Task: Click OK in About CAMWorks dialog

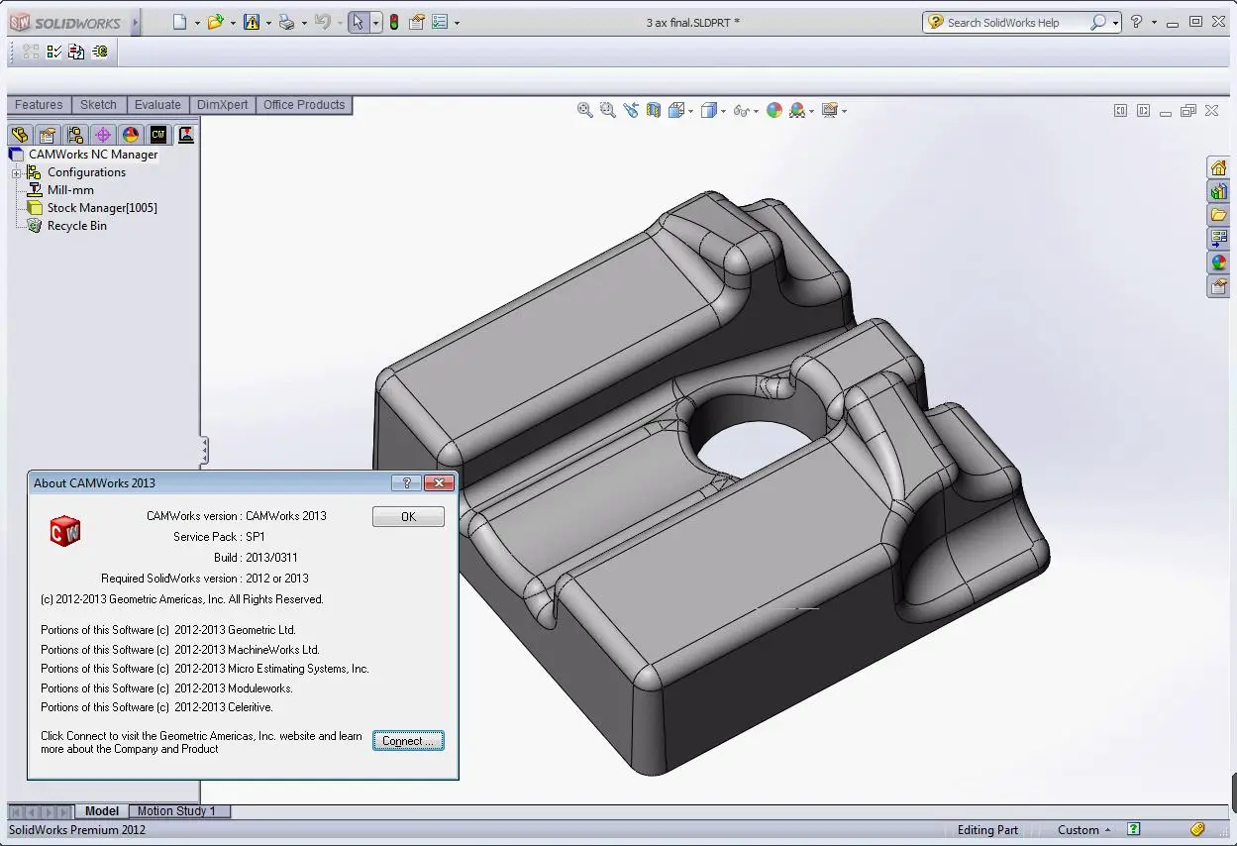Action: pos(408,516)
